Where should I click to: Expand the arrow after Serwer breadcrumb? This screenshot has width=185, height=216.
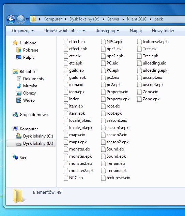coord(123,19)
